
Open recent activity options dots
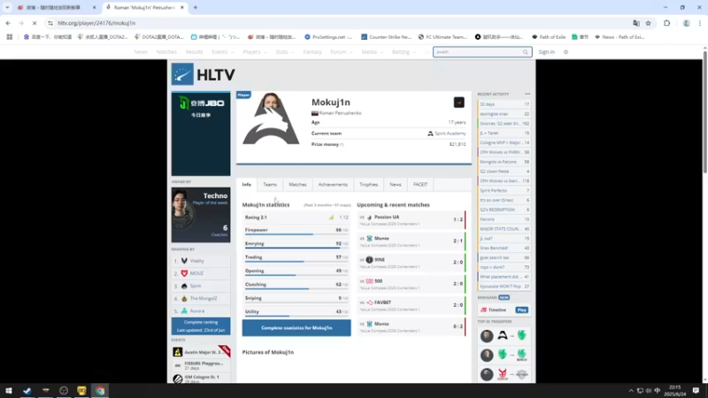pyautogui.click(x=527, y=94)
